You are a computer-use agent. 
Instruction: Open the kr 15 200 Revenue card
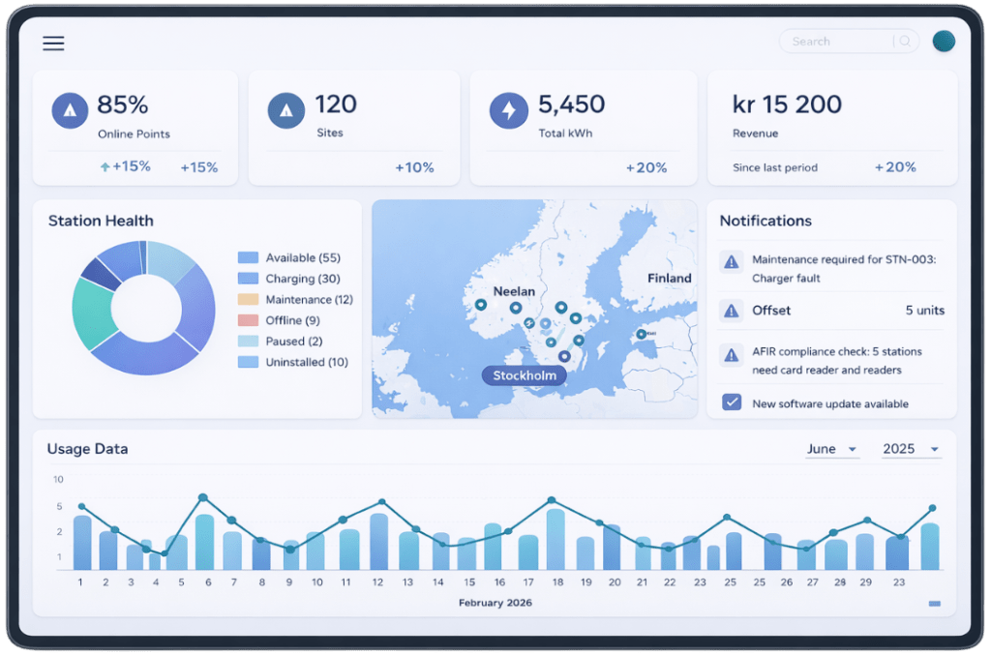point(832,127)
